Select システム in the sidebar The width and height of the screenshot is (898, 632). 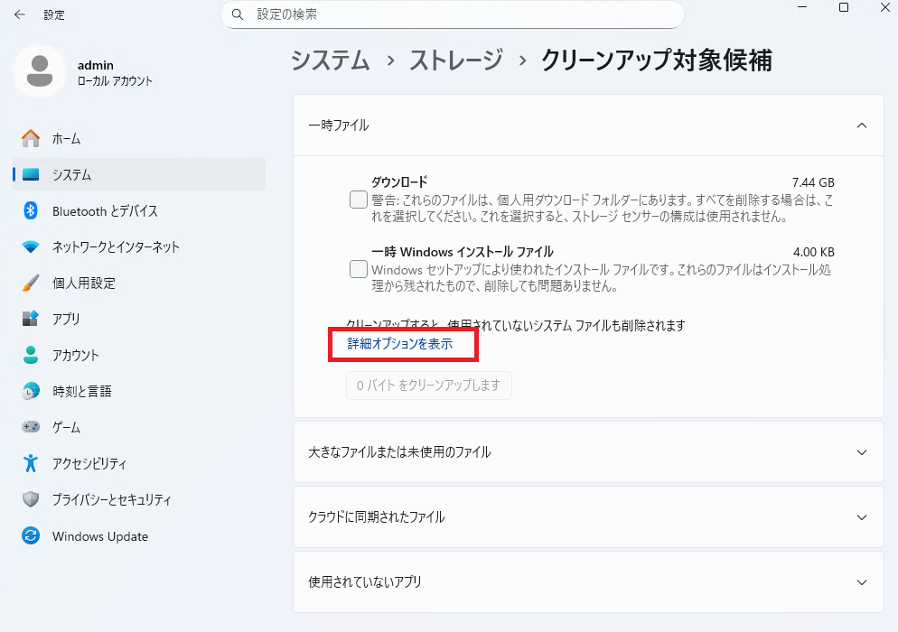[139, 174]
